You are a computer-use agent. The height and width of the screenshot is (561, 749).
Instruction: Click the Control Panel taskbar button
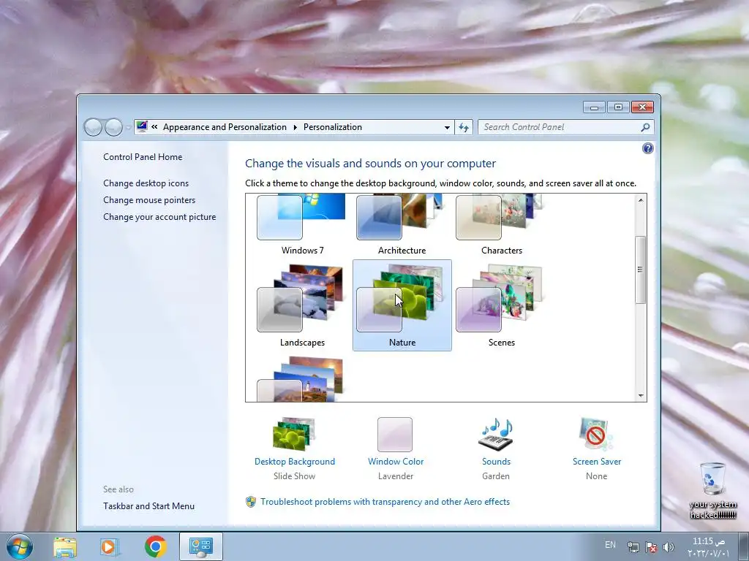201,546
